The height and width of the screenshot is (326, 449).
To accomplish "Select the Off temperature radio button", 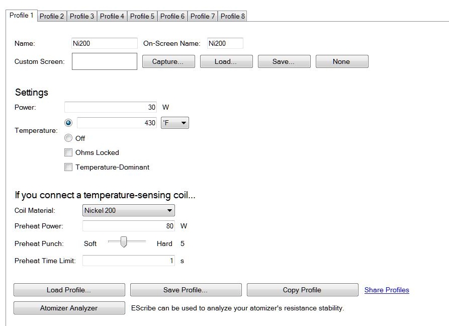I will 68,138.
